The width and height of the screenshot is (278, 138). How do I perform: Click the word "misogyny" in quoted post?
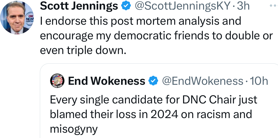point(74,129)
